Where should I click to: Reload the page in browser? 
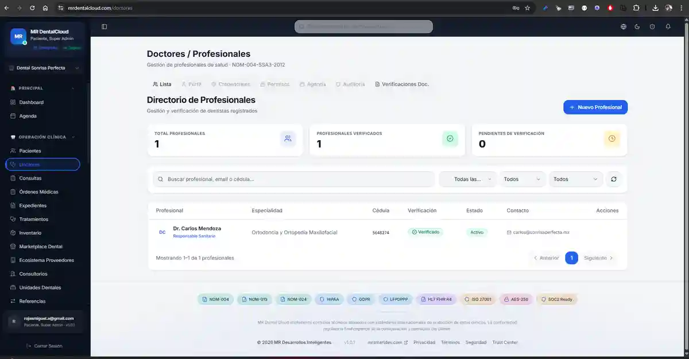click(x=32, y=8)
